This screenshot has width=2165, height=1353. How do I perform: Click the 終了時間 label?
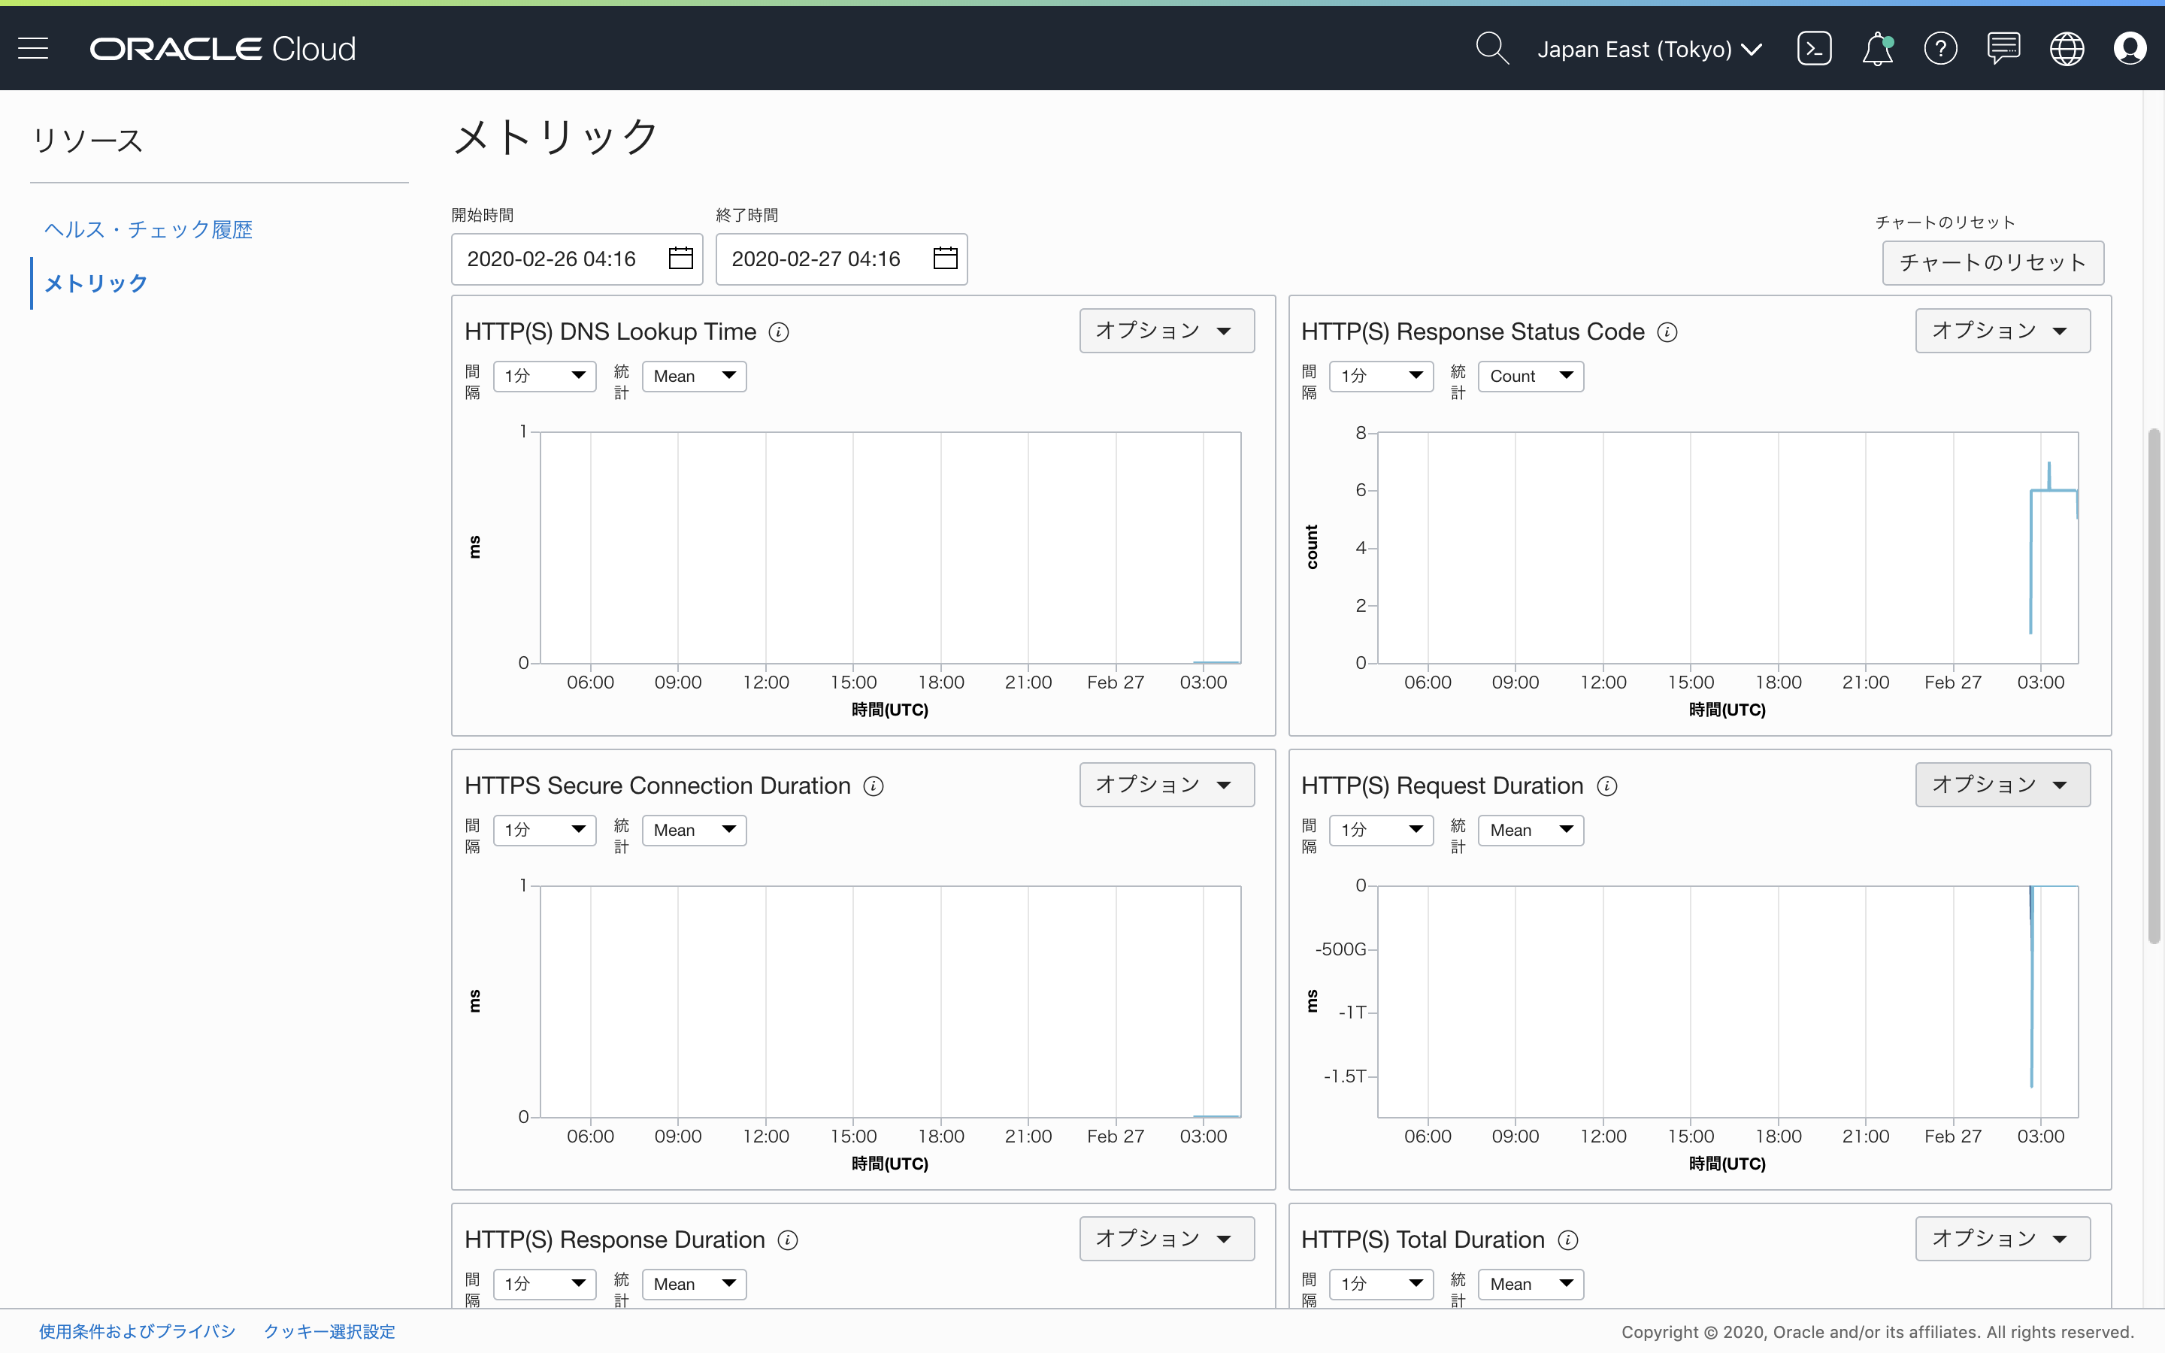pyautogui.click(x=747, y=215)
